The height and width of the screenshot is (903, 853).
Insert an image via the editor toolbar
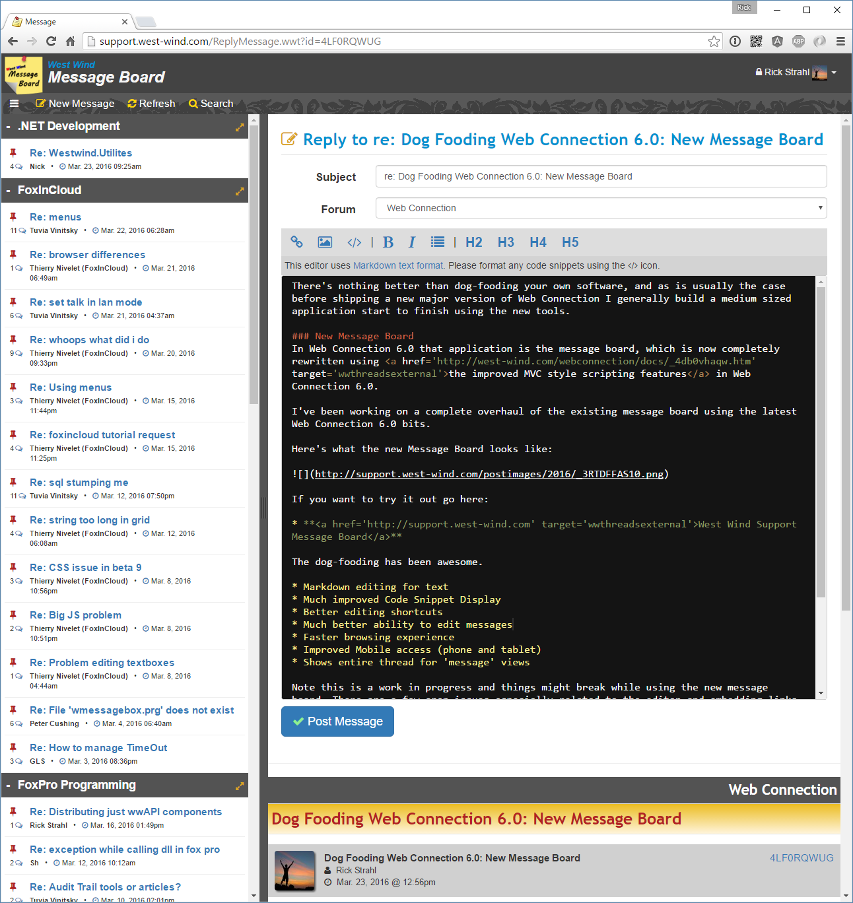pyautogui.click(x=325, y=242)
